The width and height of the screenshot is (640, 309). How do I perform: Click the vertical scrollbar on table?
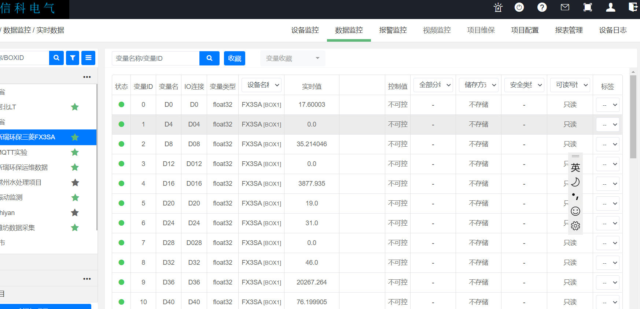tap(633, 117)
